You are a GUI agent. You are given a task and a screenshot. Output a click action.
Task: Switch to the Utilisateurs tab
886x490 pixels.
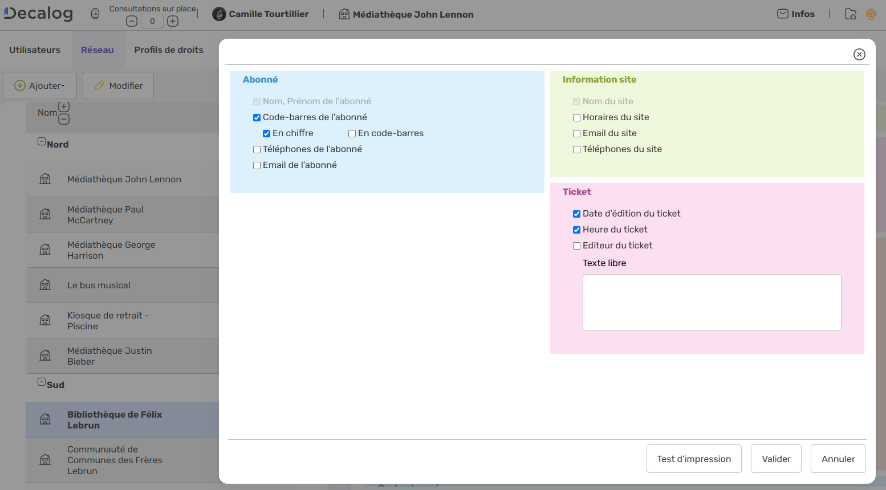point(35,50)
